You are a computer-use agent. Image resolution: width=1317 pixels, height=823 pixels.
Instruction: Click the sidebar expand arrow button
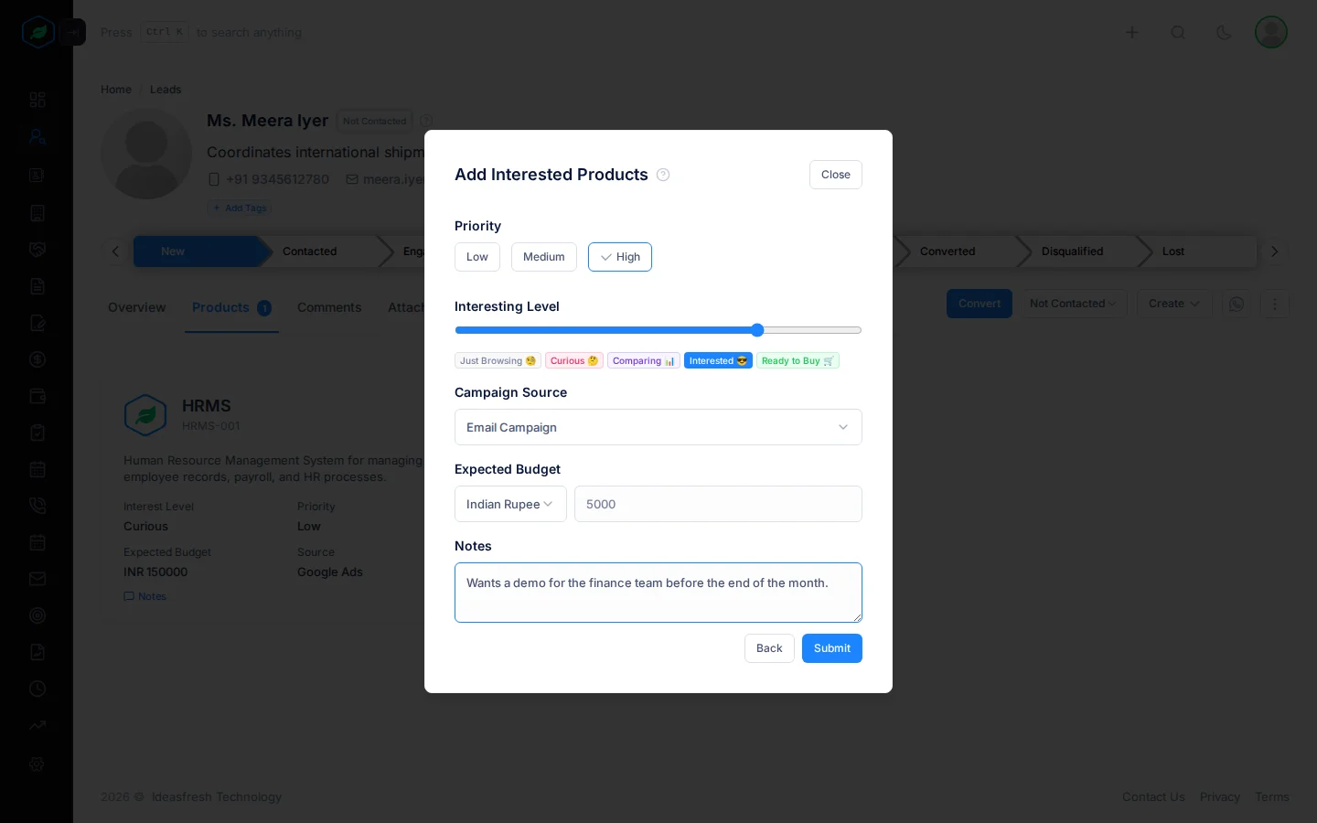tap(73, 33)
